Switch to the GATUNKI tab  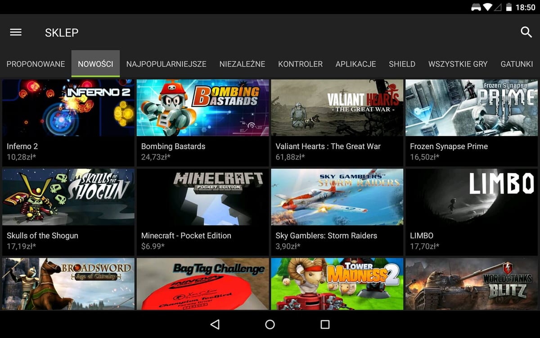[517, 64]
